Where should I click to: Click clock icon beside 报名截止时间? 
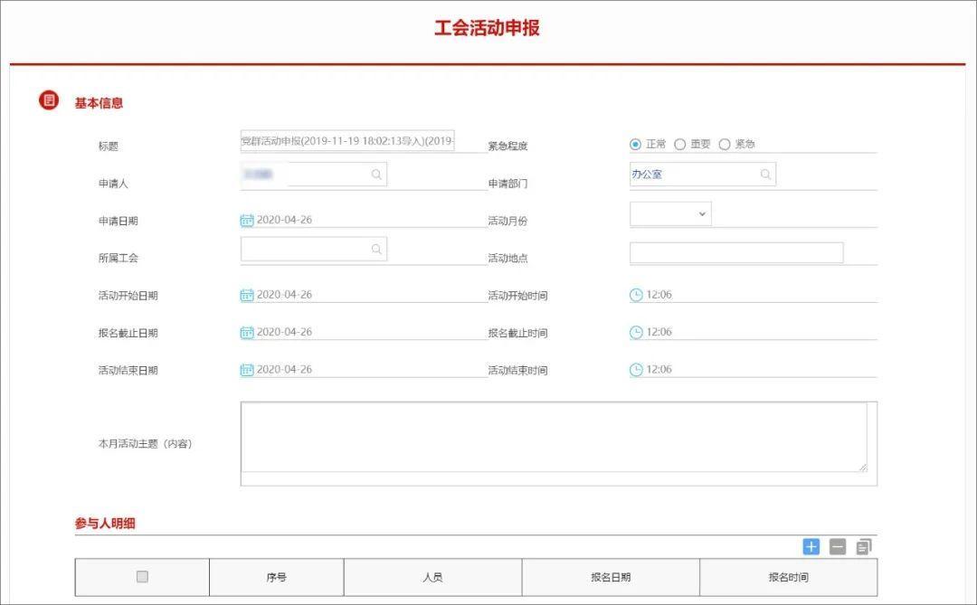(x=637, y=331)
